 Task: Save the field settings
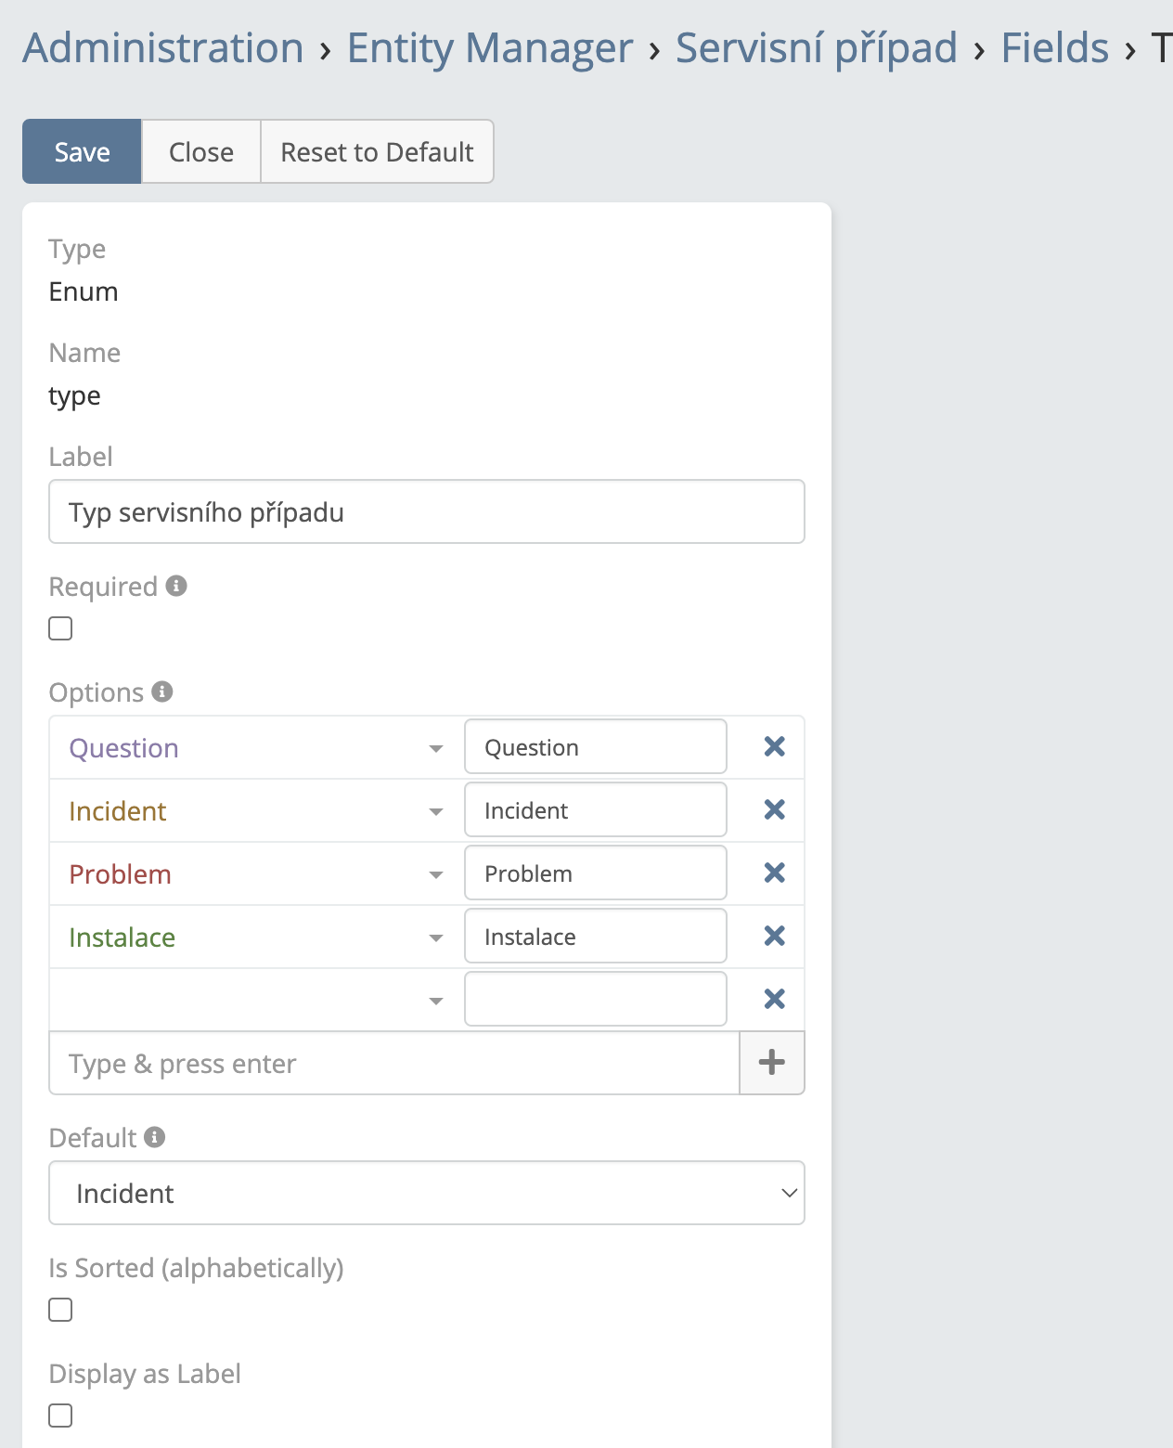[82, 151]
